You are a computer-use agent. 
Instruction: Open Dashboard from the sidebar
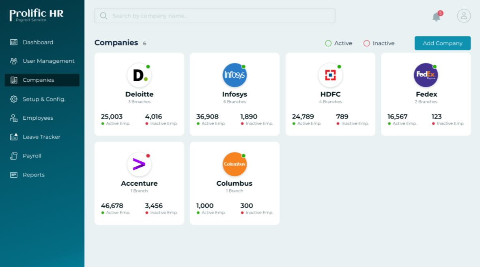38,42
